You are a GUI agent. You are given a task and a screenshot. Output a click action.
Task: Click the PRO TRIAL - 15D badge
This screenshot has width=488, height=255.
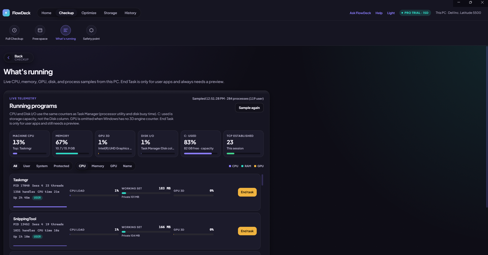[x=415, y=13]
